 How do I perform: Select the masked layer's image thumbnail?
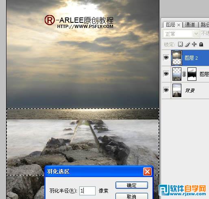pos(177,74)
